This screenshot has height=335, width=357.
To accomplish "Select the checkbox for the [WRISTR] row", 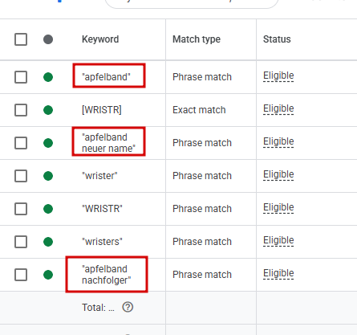I will 21,110.
